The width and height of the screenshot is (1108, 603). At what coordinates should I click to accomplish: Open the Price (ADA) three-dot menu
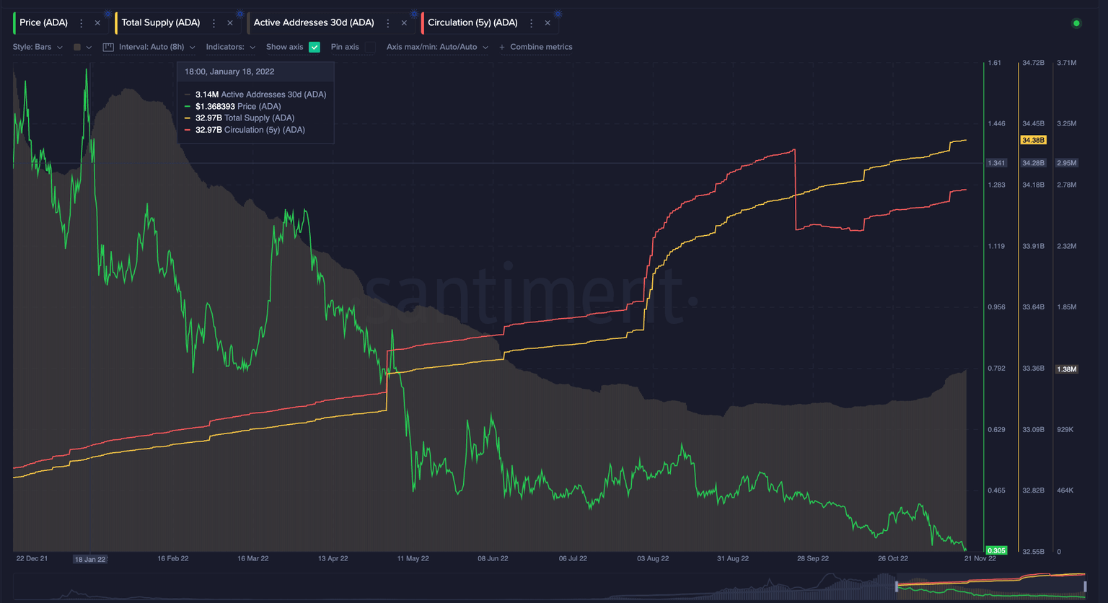(82, 22)
